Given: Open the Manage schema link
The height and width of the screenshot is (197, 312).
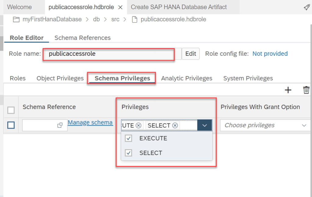Looking at the screenshot, I should point(90,123).
